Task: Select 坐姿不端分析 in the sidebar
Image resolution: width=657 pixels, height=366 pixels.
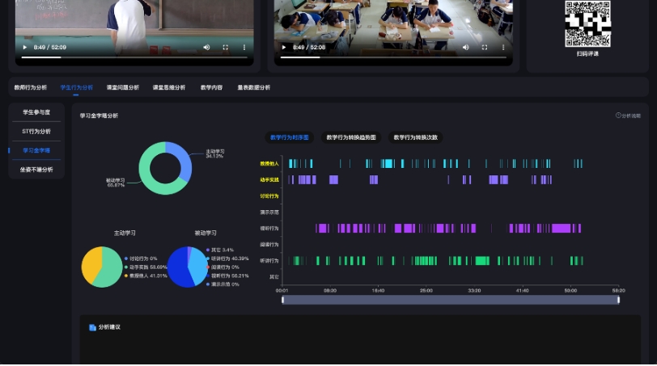Action: (x=36, y=170)
